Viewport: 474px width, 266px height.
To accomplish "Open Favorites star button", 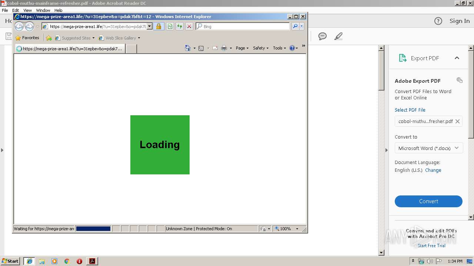I will point(27,38).
